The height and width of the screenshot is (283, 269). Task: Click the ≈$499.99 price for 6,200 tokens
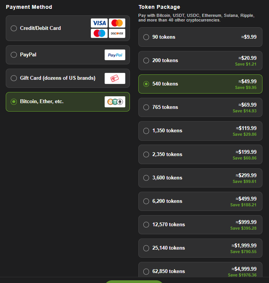click(x=246, y=199)
